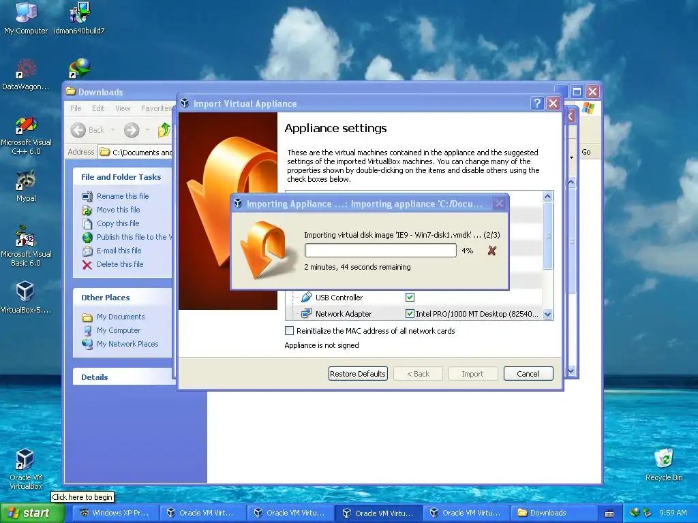Launch Microsoft Visual Basic 6.0 shortcut

(26, 247)
